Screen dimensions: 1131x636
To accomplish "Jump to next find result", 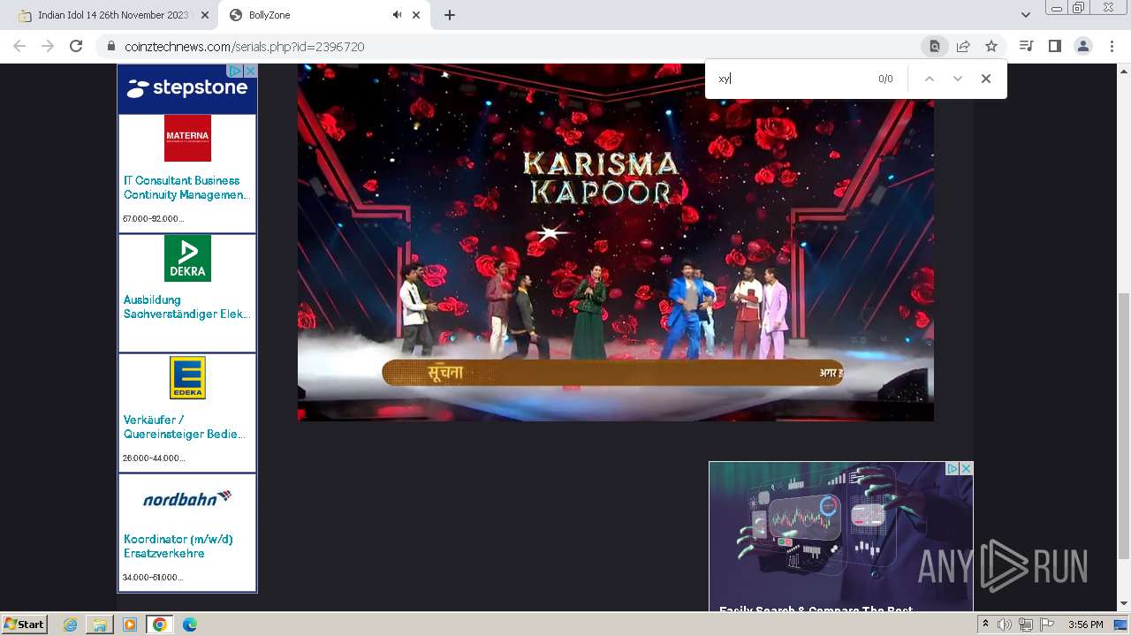I will tap(958, 79).
